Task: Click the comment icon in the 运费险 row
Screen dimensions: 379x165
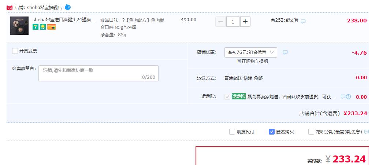Action: click(x=343, y=97)
